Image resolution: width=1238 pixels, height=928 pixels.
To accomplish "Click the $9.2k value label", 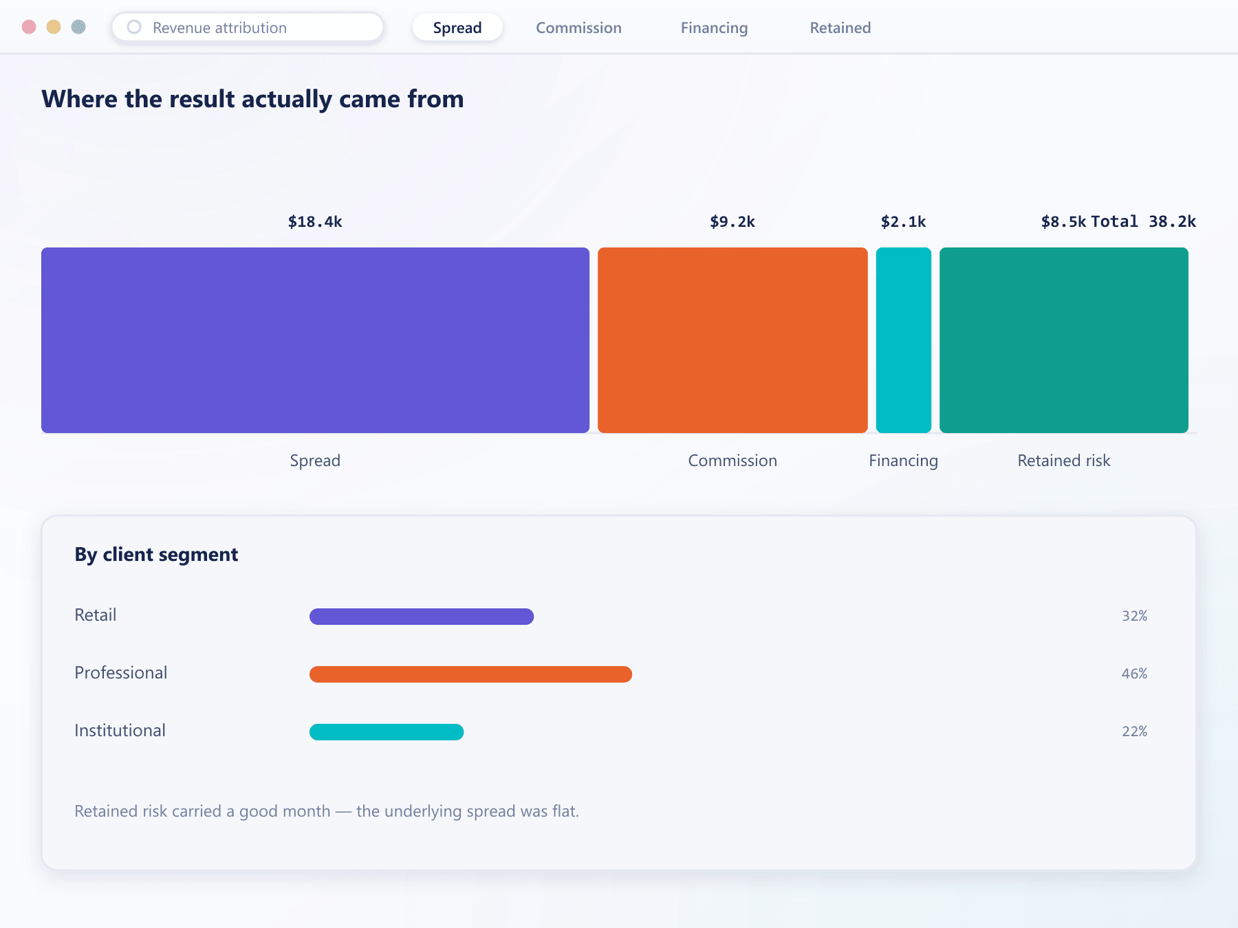I will (732, 221).
